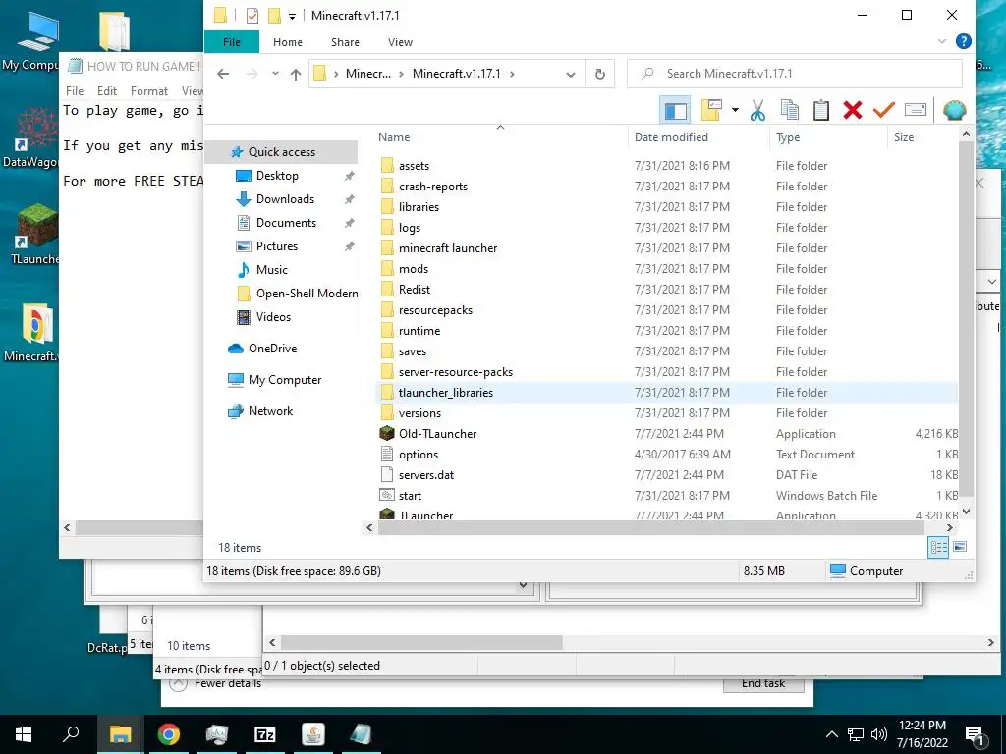Click the horizontal scrollbar under file list
The image size is (1006, 754).
click(650, 527)
